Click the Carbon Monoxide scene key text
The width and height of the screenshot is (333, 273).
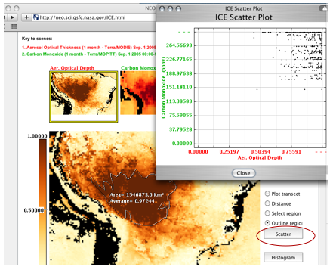(89, 54)
